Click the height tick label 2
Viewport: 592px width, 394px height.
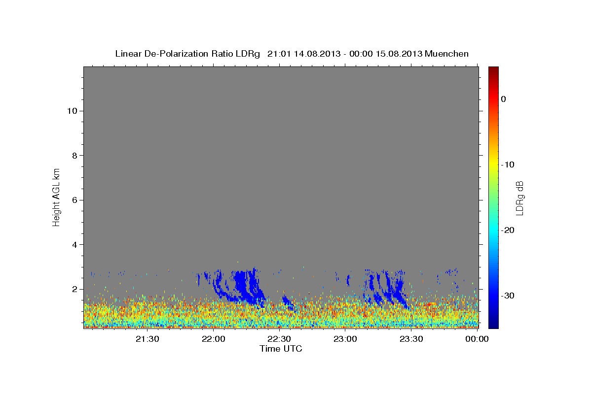tap(75, 289)
